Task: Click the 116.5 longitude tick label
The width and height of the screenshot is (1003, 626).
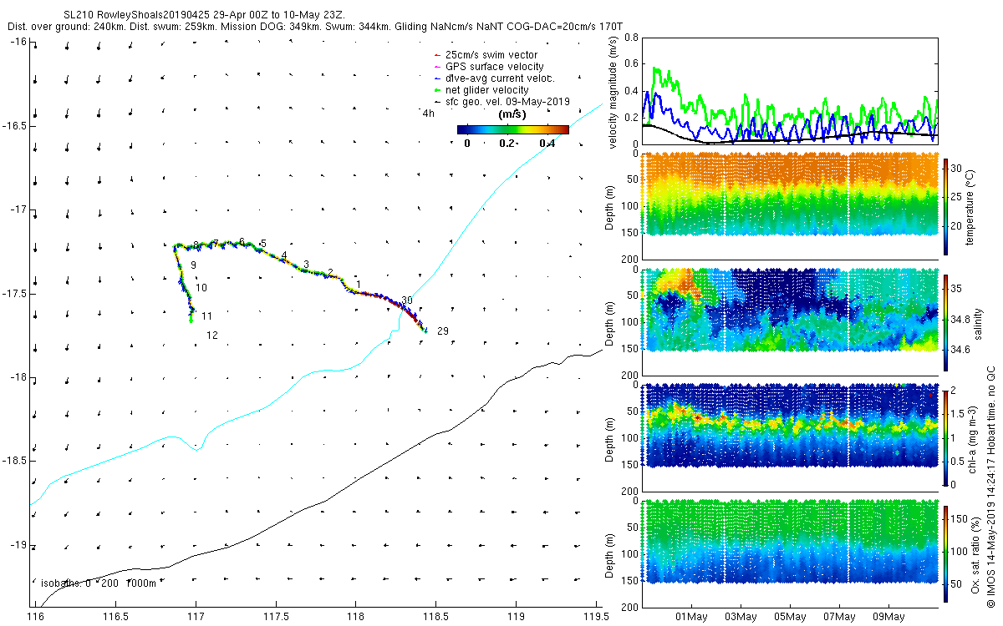Action: (116, 618)
